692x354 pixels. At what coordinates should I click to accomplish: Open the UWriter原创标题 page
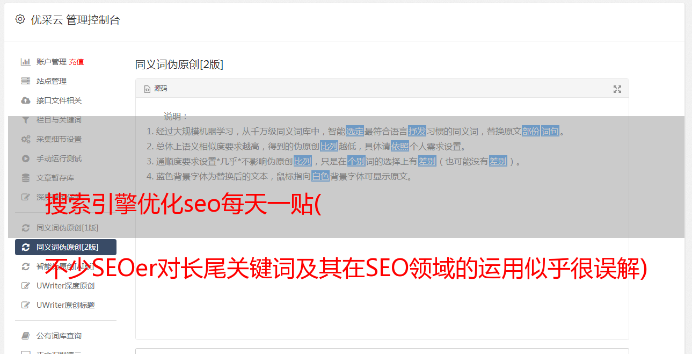tap(65, 305)
